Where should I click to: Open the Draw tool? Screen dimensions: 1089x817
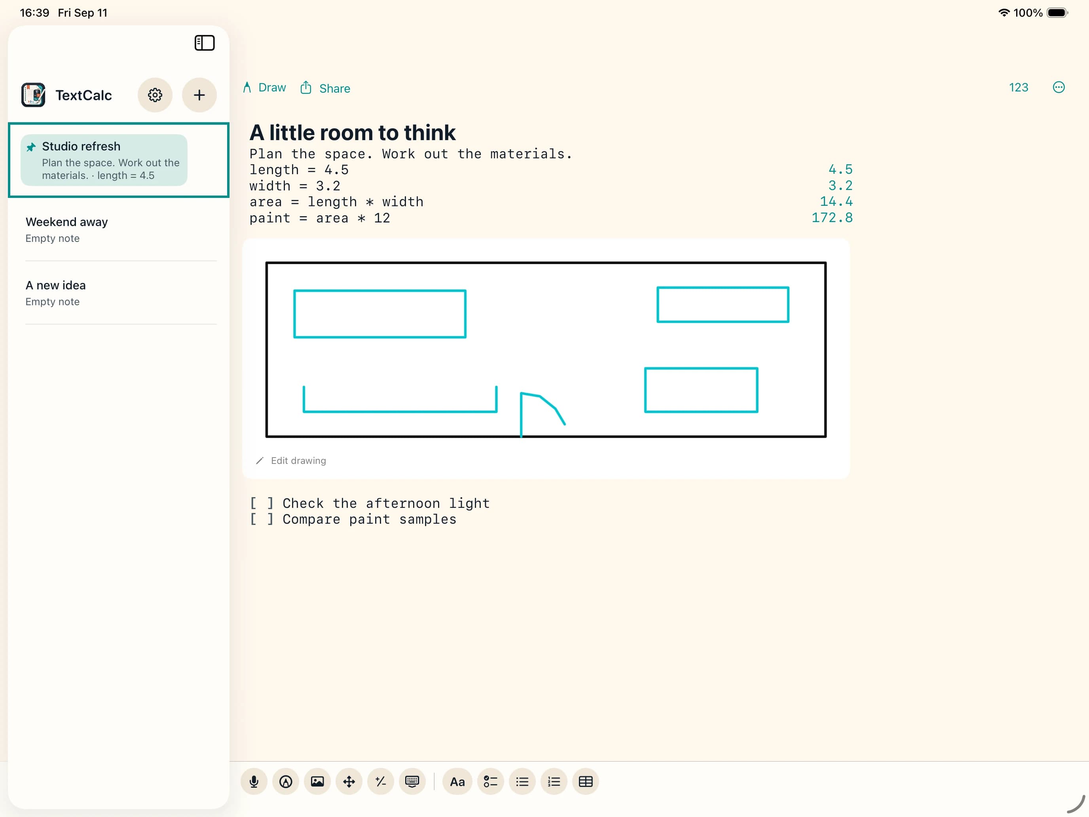pos(264,87)
